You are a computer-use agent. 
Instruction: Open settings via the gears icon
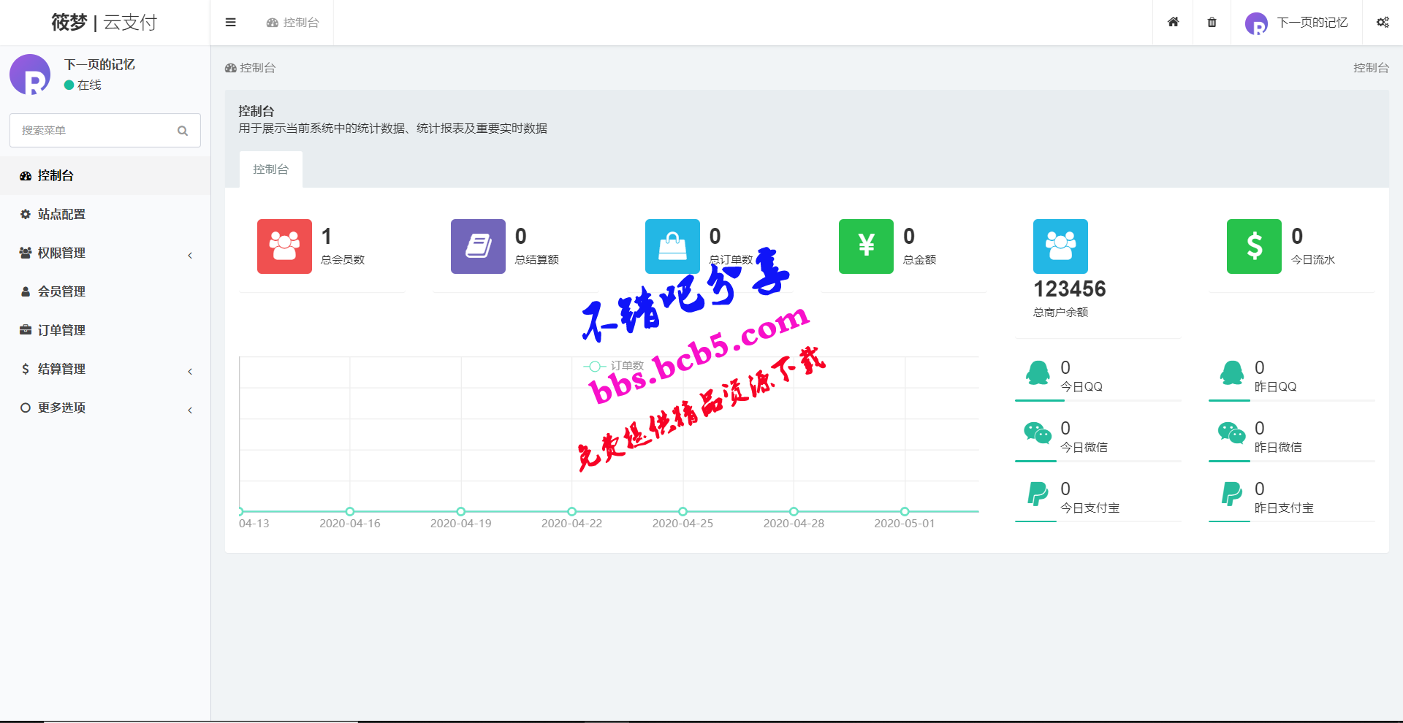(x=1383, y=23)
